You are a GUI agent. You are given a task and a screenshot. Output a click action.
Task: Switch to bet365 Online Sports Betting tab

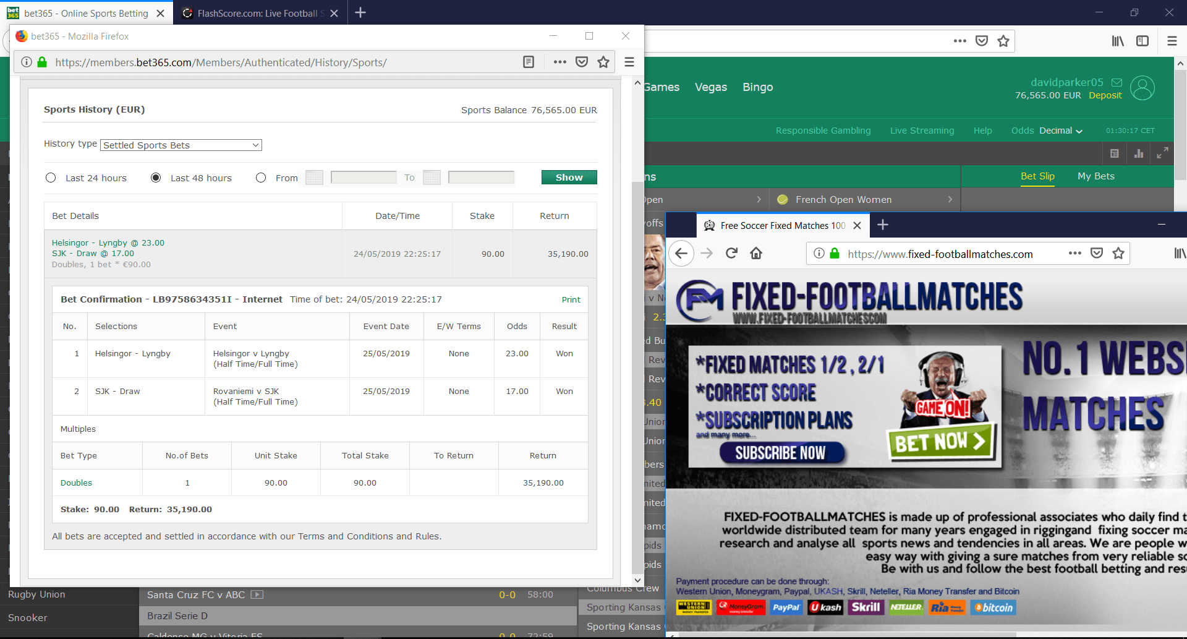86,13
